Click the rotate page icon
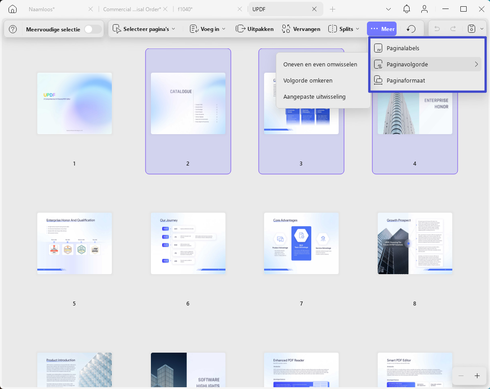490x389 pixels. tap(411, 29)
